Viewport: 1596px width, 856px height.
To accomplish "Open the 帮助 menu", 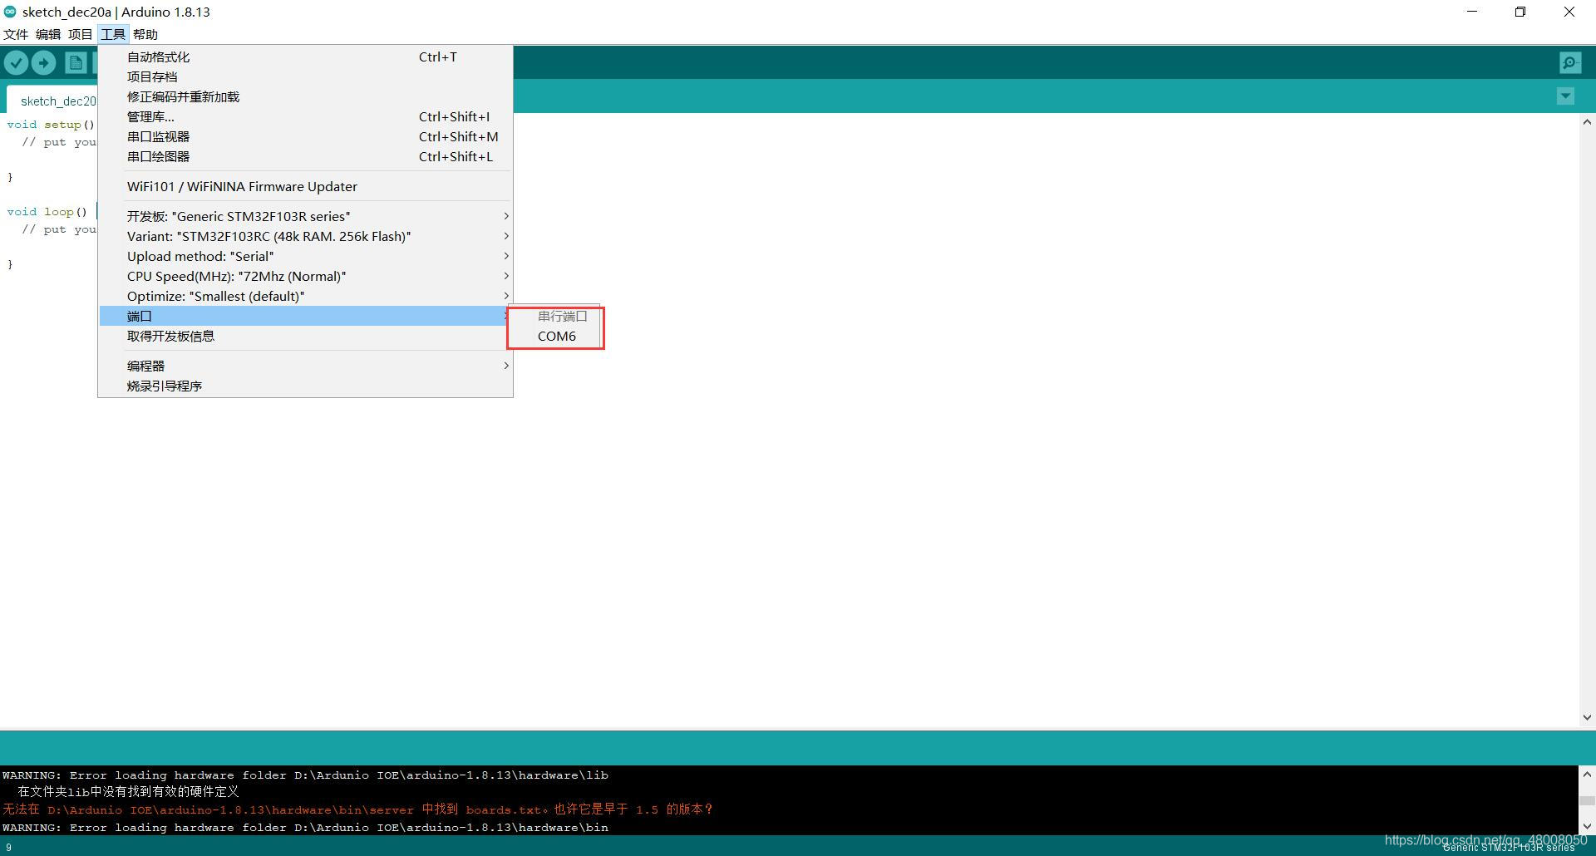I will [145, 34].
